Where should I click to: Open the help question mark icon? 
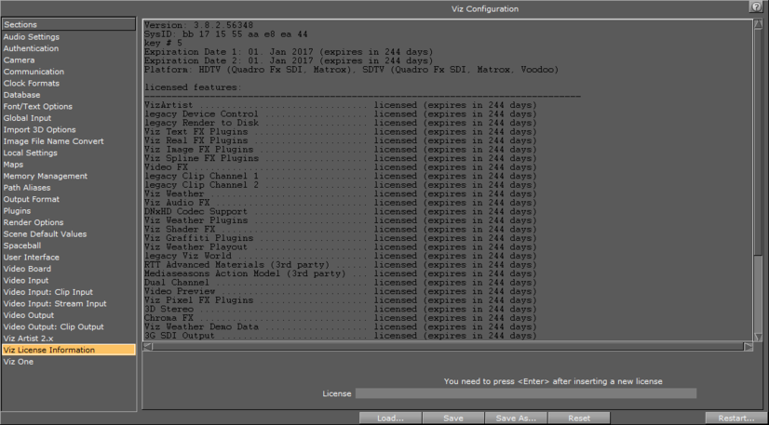[756, 6]
